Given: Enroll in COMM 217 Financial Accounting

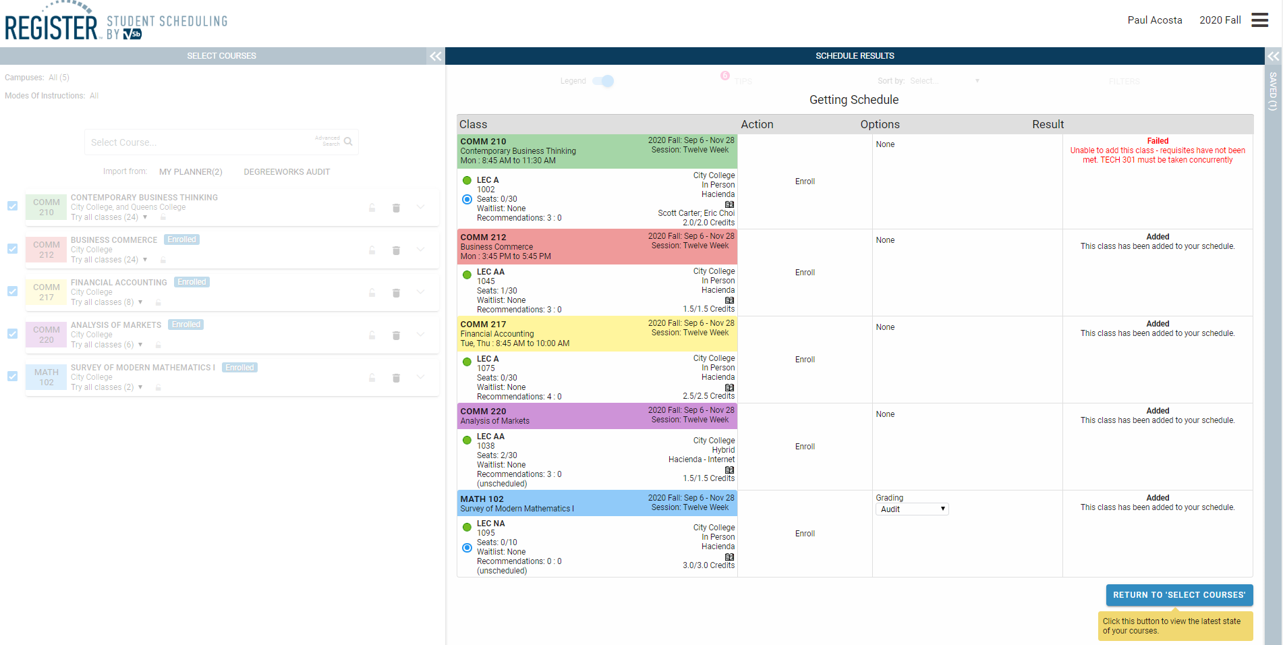Looking at the screenshot, I should pyautogui.click(x=805, y=359).
